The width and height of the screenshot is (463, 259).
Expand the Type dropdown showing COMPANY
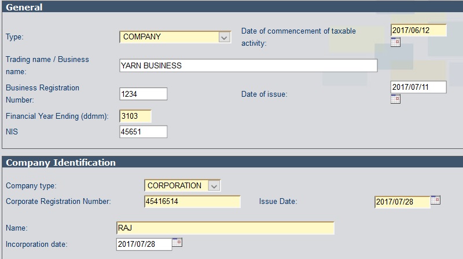pos(225,37)
